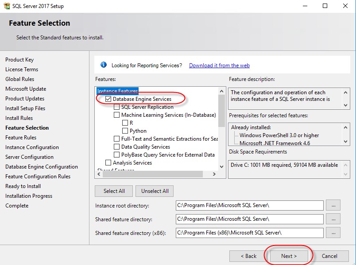The width and height of the screenshot is (356, 265).
Task: Select Complete step in sidebar
Action: coord(17,206)
